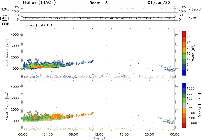Select the grey −25 to 25 velocity colorbar segment

point(184,106)
